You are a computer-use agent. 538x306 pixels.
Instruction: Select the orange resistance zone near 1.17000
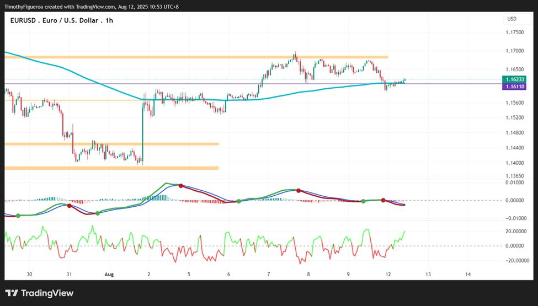click(x=196, y=57)
